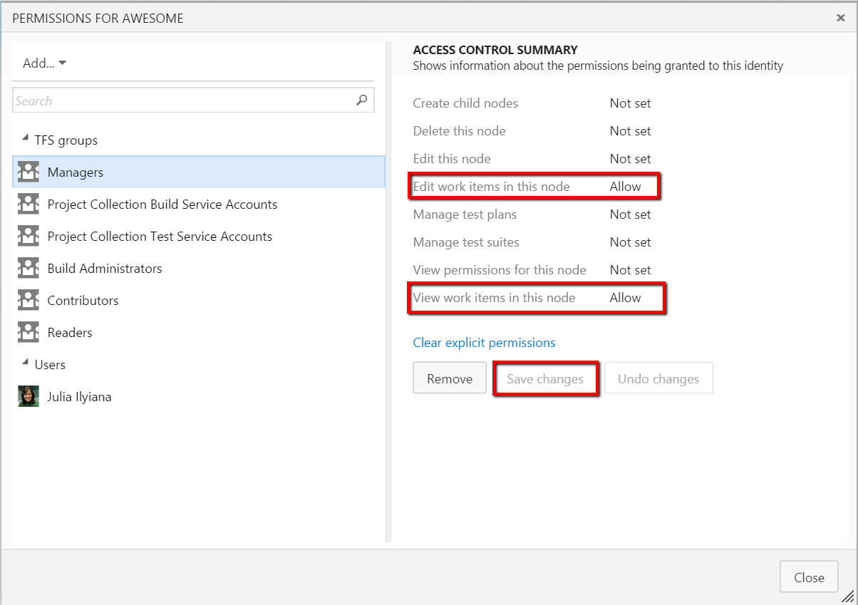Screen dimensions: 858x605
Task: Click the search magnifier icon
Action: pyautogui.click(x=362, y=100)
